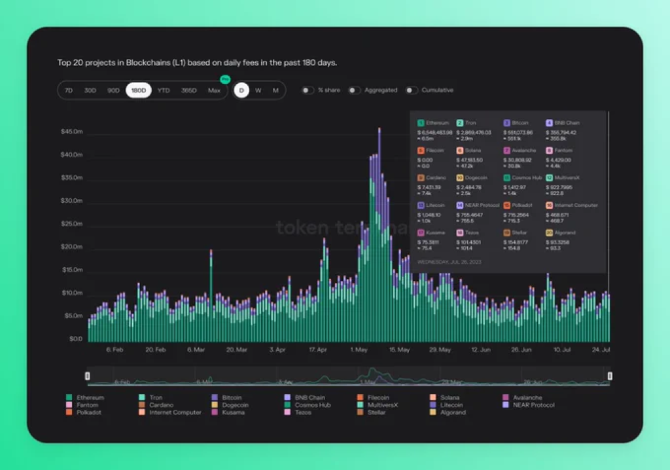Select the 30D time range

pos(90,90)
